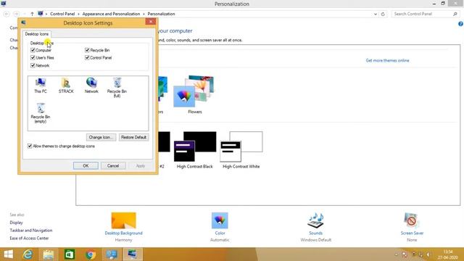Viewport: 464px width, 261px height.
Task: Open File Explorer from taskbar
Action: tap(49, 254)
